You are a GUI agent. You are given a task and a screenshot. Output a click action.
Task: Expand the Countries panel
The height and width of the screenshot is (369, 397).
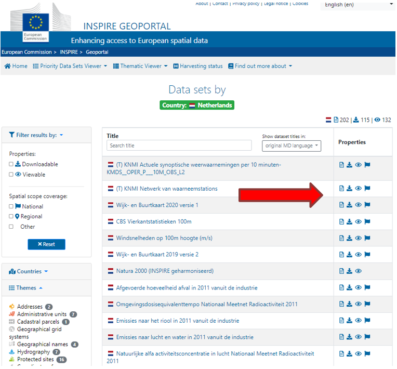click(29, 271)
